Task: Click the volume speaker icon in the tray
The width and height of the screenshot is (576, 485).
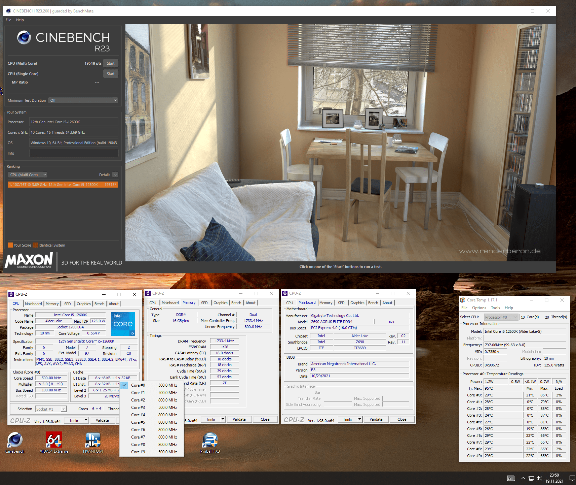Action: click(x=539, y=478)
